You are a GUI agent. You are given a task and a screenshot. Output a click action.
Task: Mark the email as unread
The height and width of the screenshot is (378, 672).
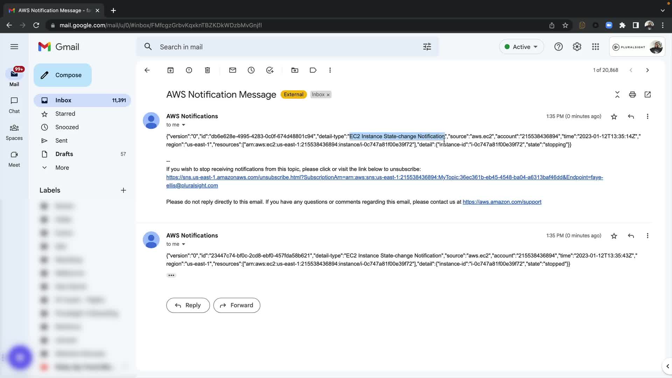(x=233, y=70)
